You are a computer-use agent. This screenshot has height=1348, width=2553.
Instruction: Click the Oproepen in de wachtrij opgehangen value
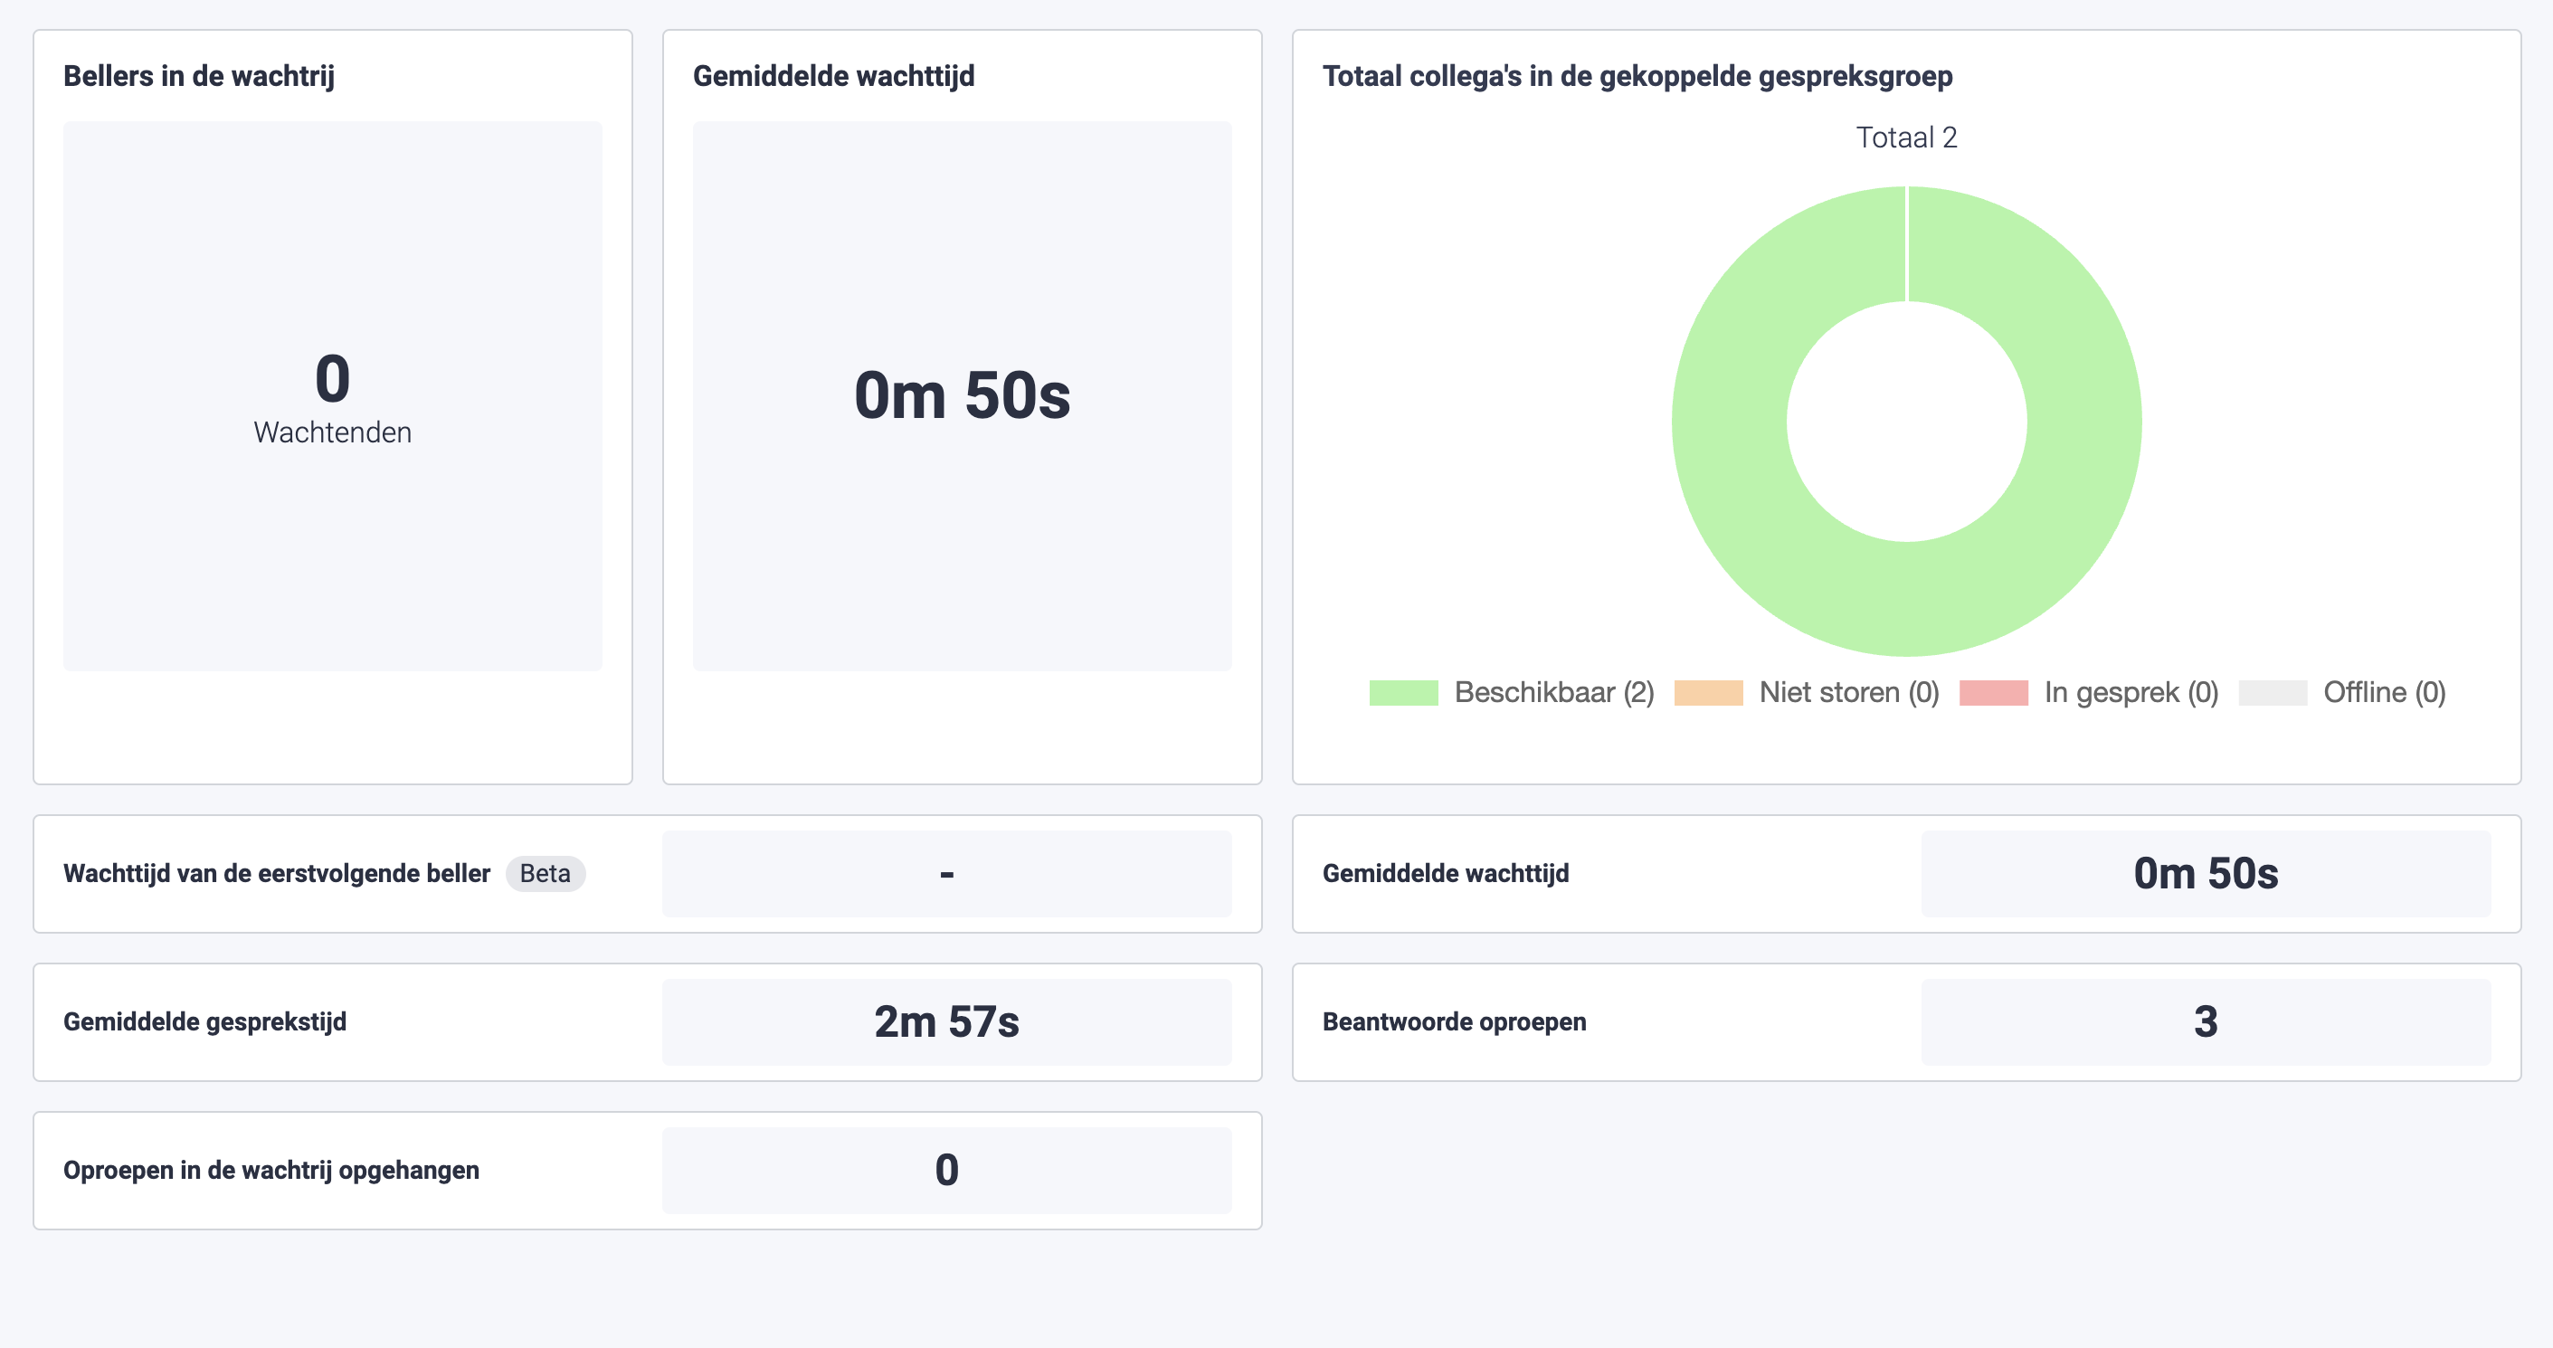coord(946,1171)
